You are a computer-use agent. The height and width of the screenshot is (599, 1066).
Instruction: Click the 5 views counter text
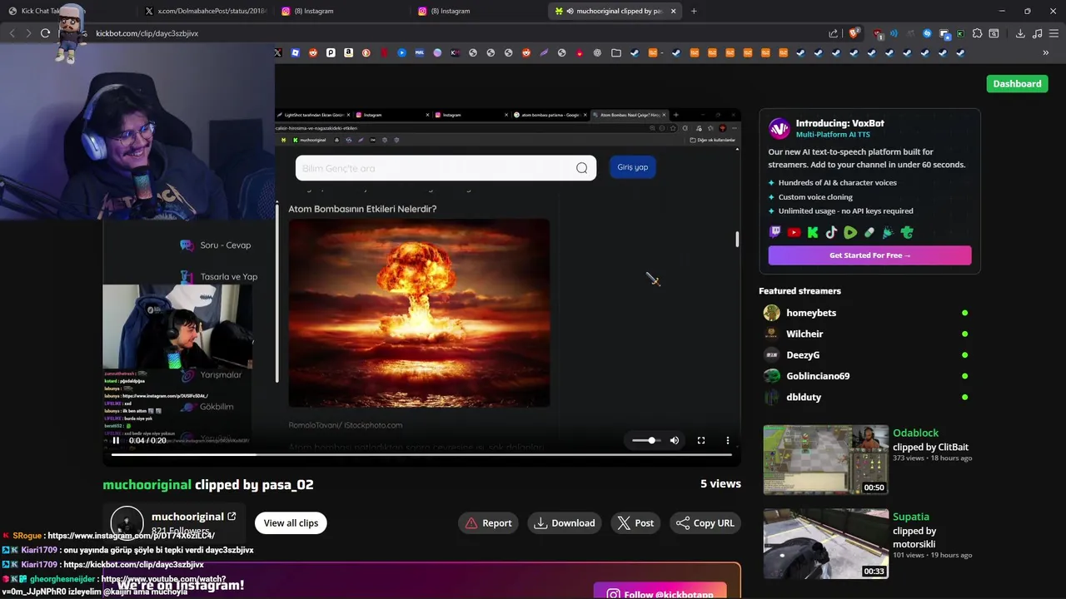pyautogui.click(x=720, y=483)
